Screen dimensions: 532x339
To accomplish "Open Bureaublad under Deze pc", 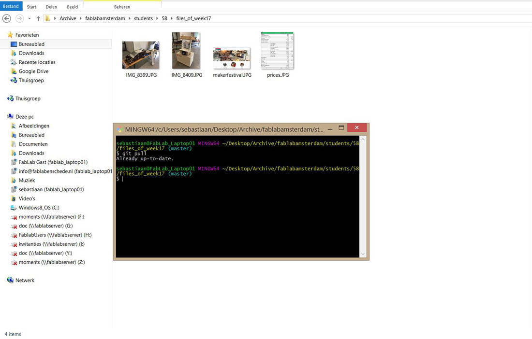I will point(31,135).
